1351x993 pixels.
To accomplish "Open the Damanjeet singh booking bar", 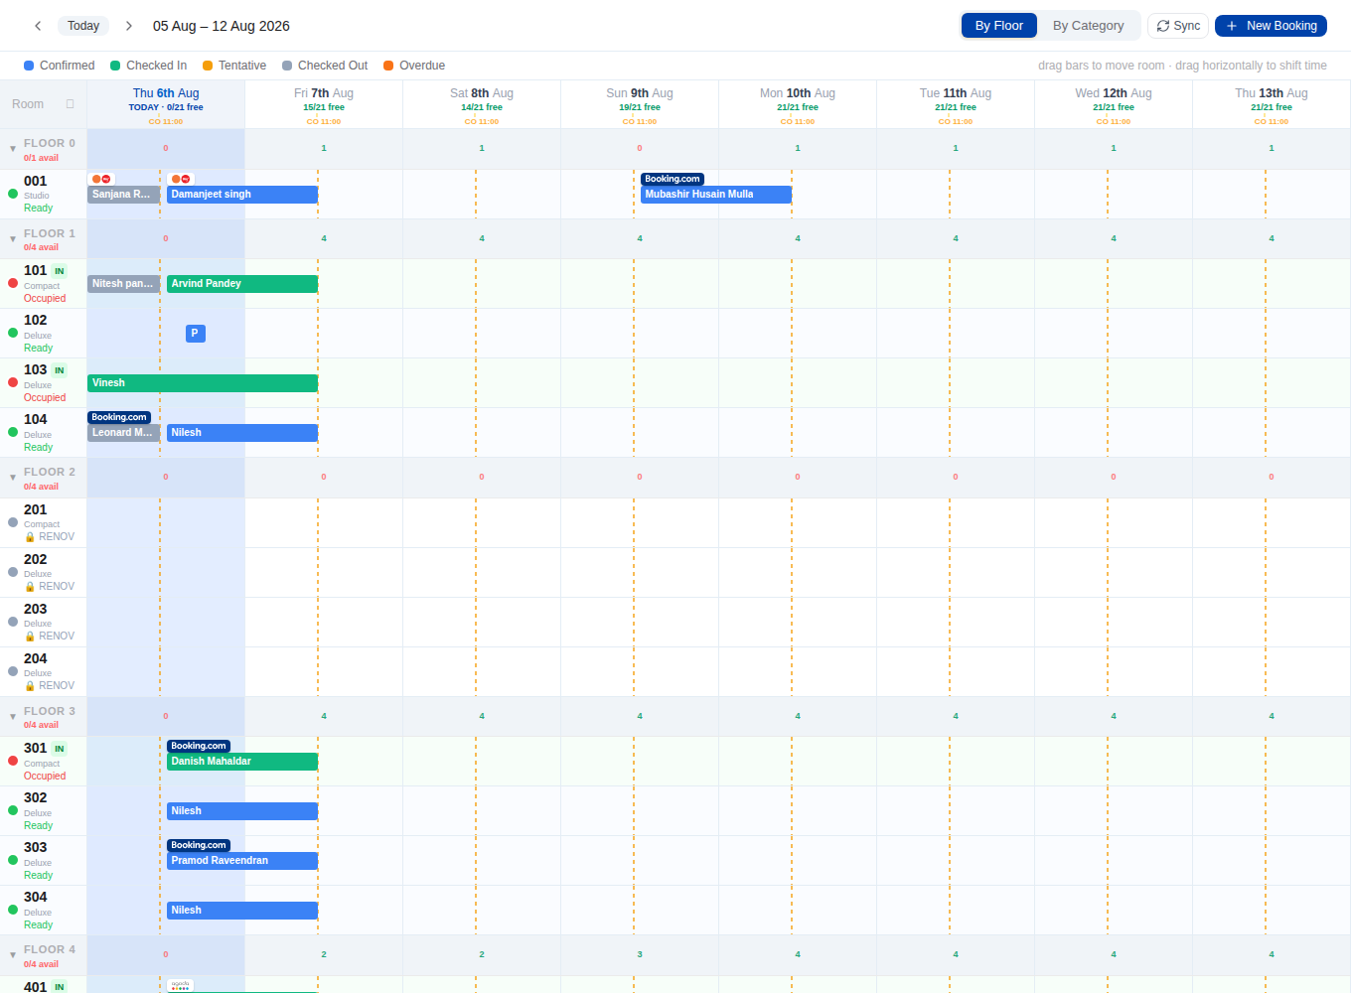I will [x=242, y=195].
